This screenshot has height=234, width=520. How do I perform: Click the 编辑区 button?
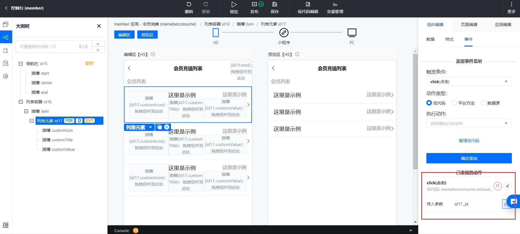124,35
